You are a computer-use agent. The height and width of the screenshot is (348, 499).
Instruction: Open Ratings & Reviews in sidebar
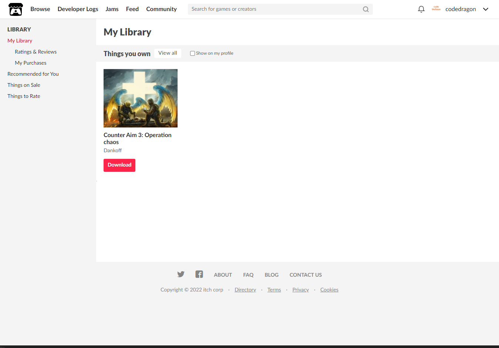[36, 52]
